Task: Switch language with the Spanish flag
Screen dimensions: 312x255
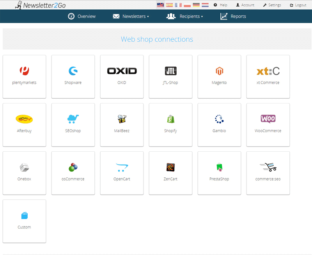Action: [169, 5]
